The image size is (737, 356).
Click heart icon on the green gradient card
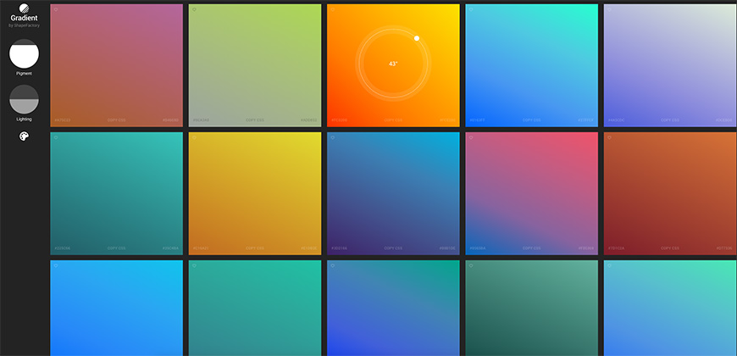click(x=194, y=10)
